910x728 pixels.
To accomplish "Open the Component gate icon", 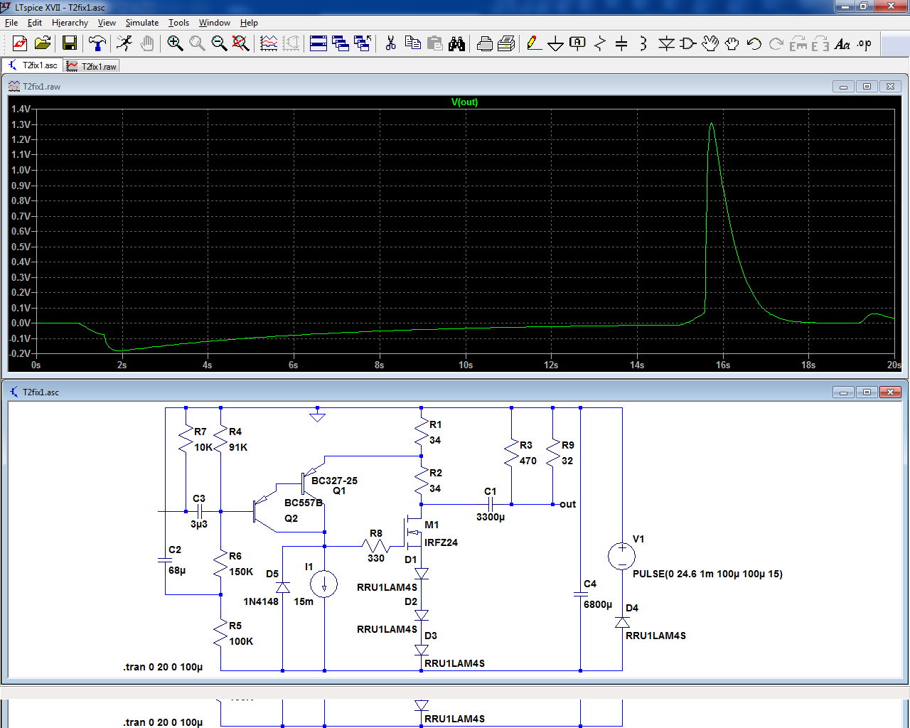I will (688, 43).
